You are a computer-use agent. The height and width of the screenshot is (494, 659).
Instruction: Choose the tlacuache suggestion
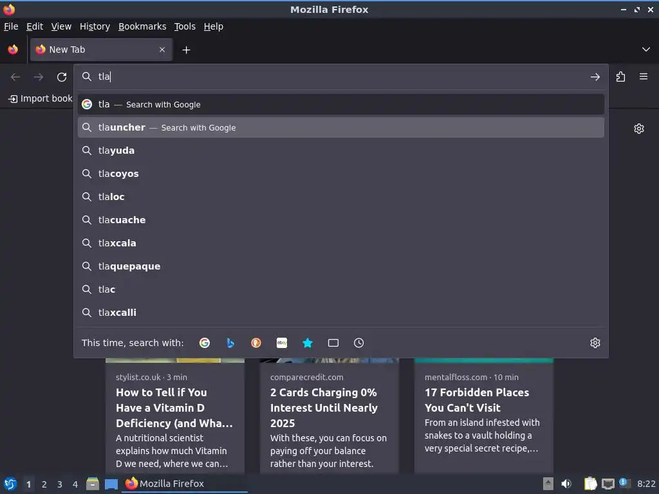pyautogui.click(x=341, y=220)
